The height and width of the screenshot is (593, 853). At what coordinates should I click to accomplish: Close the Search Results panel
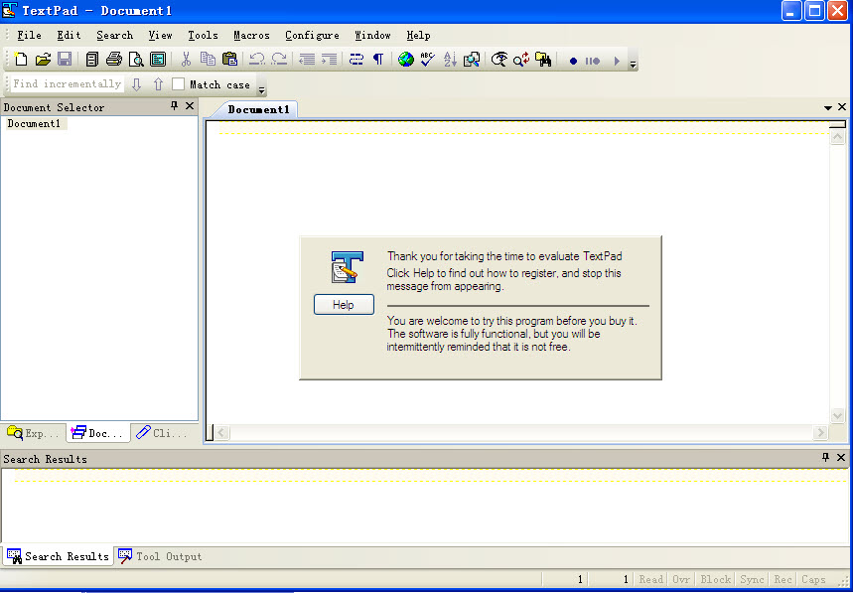[841, 458]
